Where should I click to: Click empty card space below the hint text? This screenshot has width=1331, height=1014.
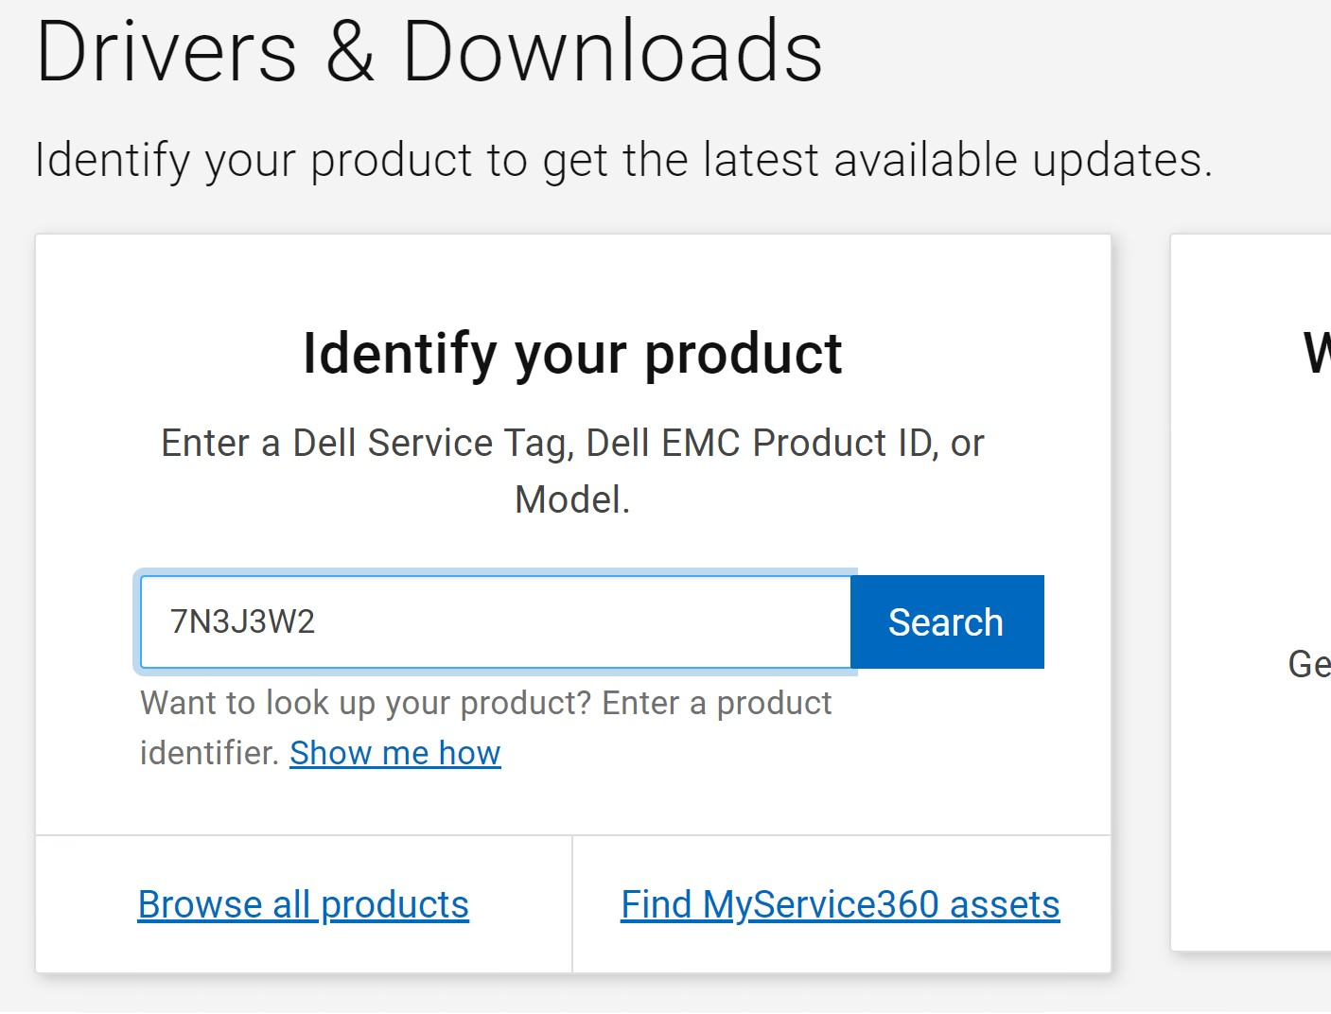757,799
